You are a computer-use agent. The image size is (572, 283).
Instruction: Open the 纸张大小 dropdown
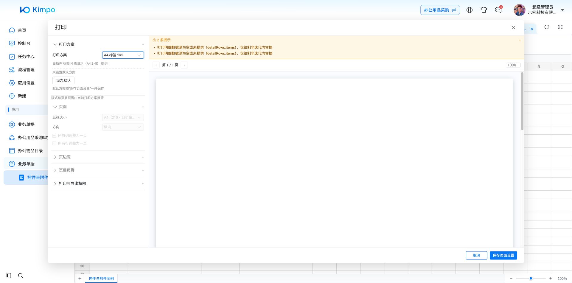[x=123, y=118]
